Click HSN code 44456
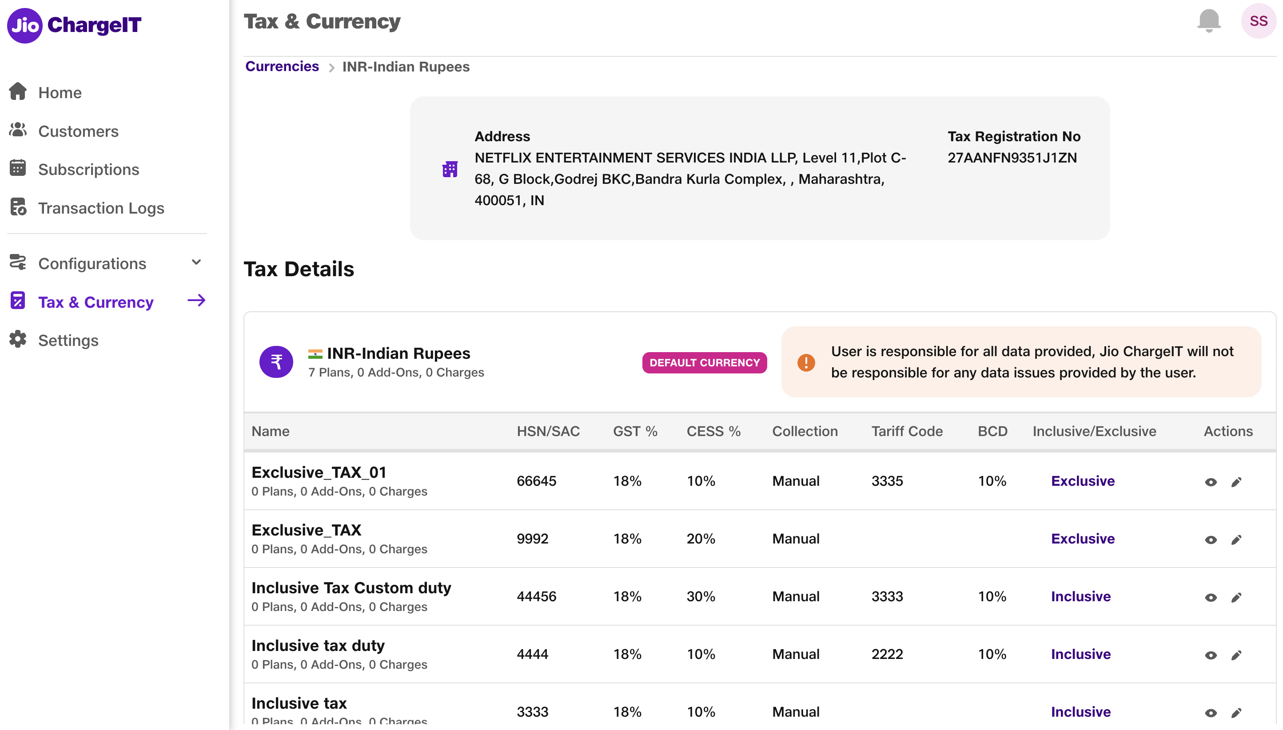 [x=536, y=596]
